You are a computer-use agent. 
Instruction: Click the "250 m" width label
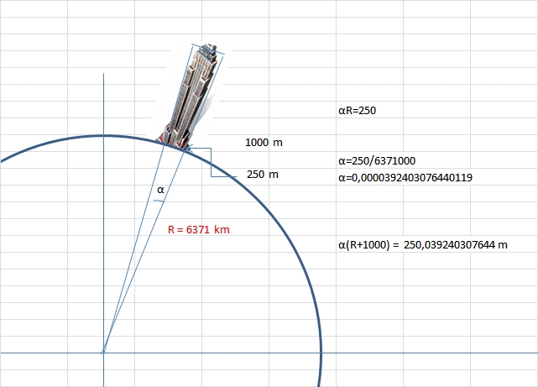click(263, 175)
